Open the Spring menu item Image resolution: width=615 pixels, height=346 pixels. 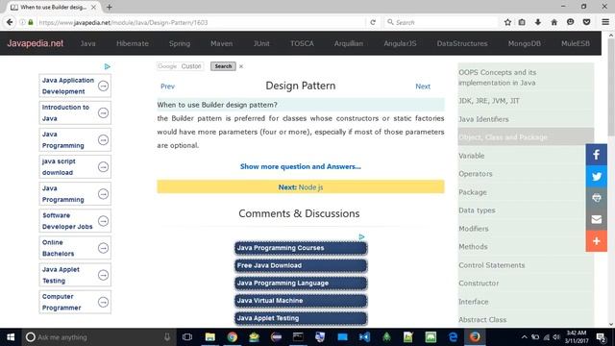(x=180, y=43)
